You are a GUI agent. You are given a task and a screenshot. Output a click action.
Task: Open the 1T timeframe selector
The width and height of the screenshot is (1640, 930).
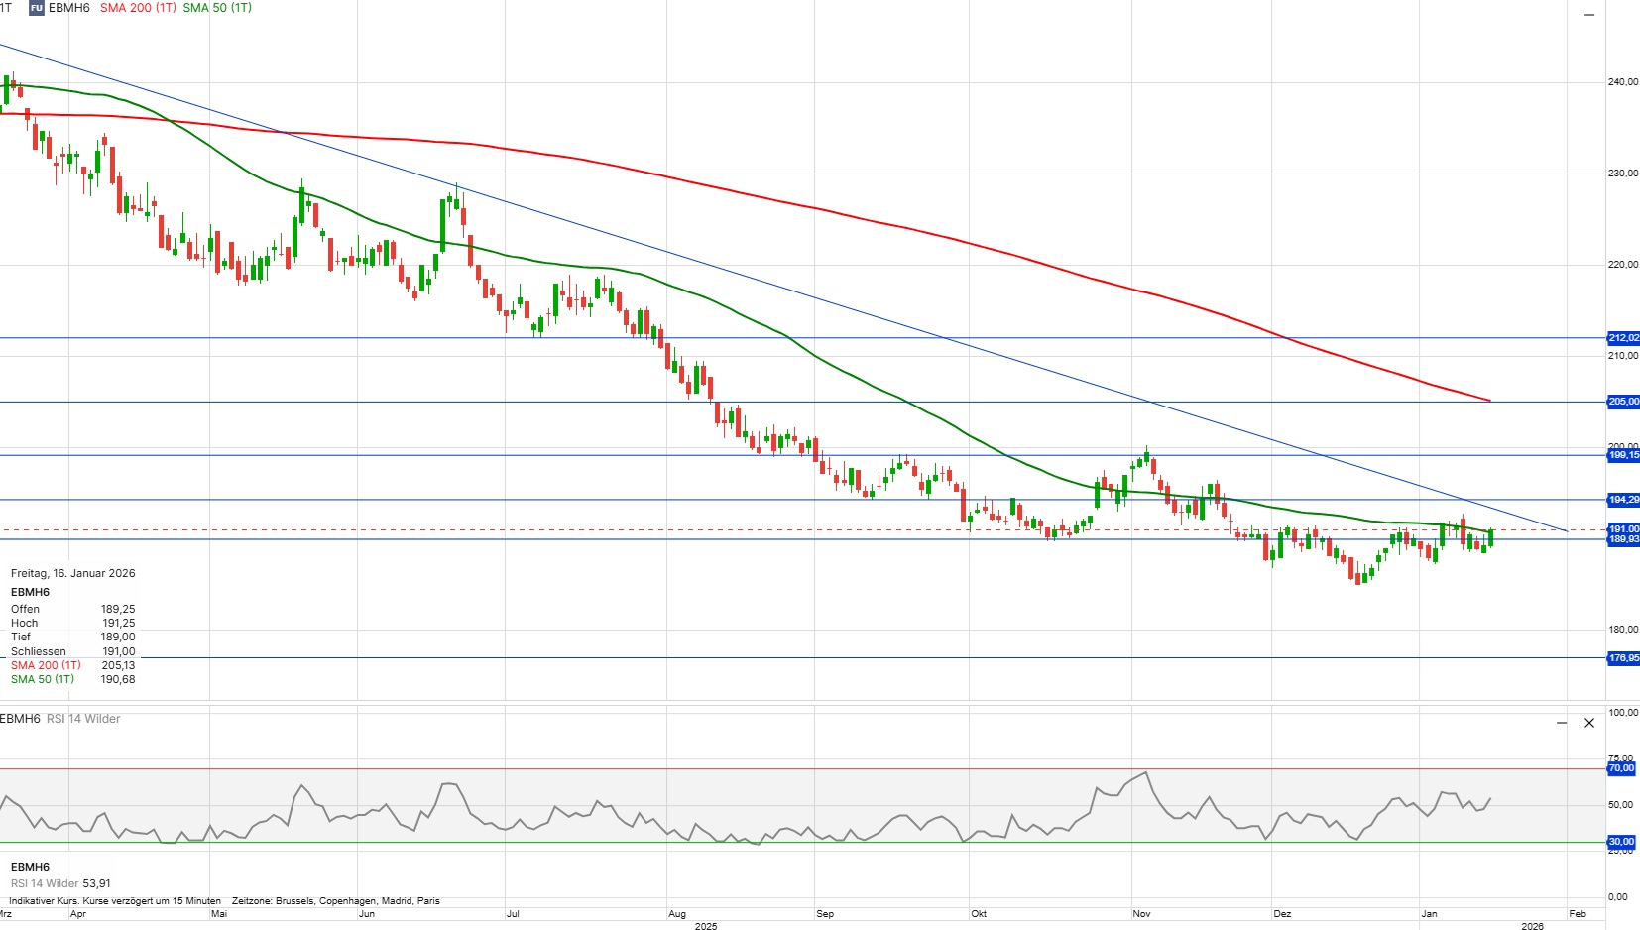6,8
